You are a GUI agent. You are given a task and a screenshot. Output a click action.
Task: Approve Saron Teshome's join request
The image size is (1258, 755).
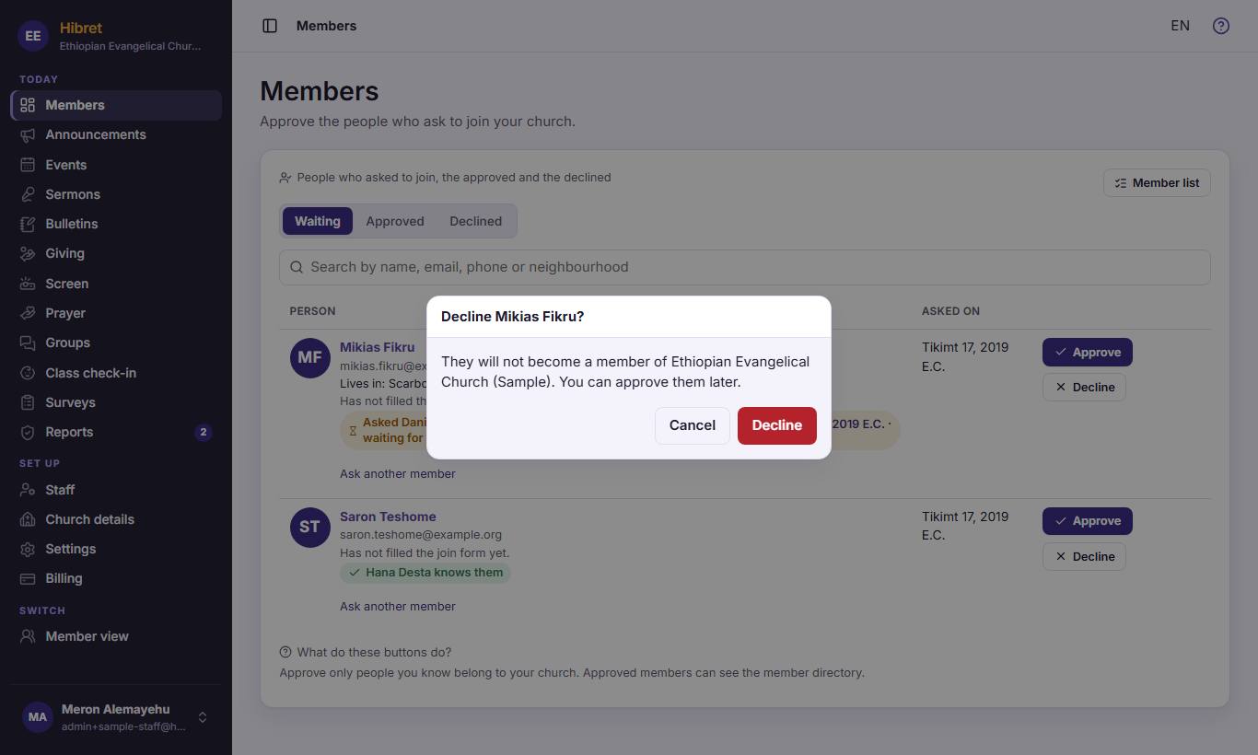point(1088,521)
